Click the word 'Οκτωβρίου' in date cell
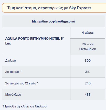 click(x=88, y=49)
